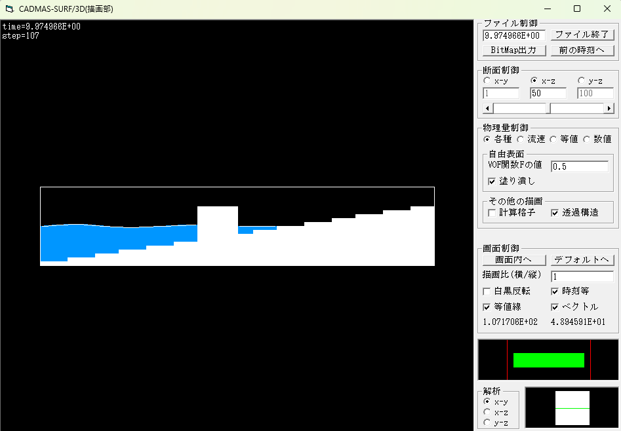This screenshot has width=621, height=431.
Task: Click the right arrow of the section scrollbar
Action: pos(609,109)
